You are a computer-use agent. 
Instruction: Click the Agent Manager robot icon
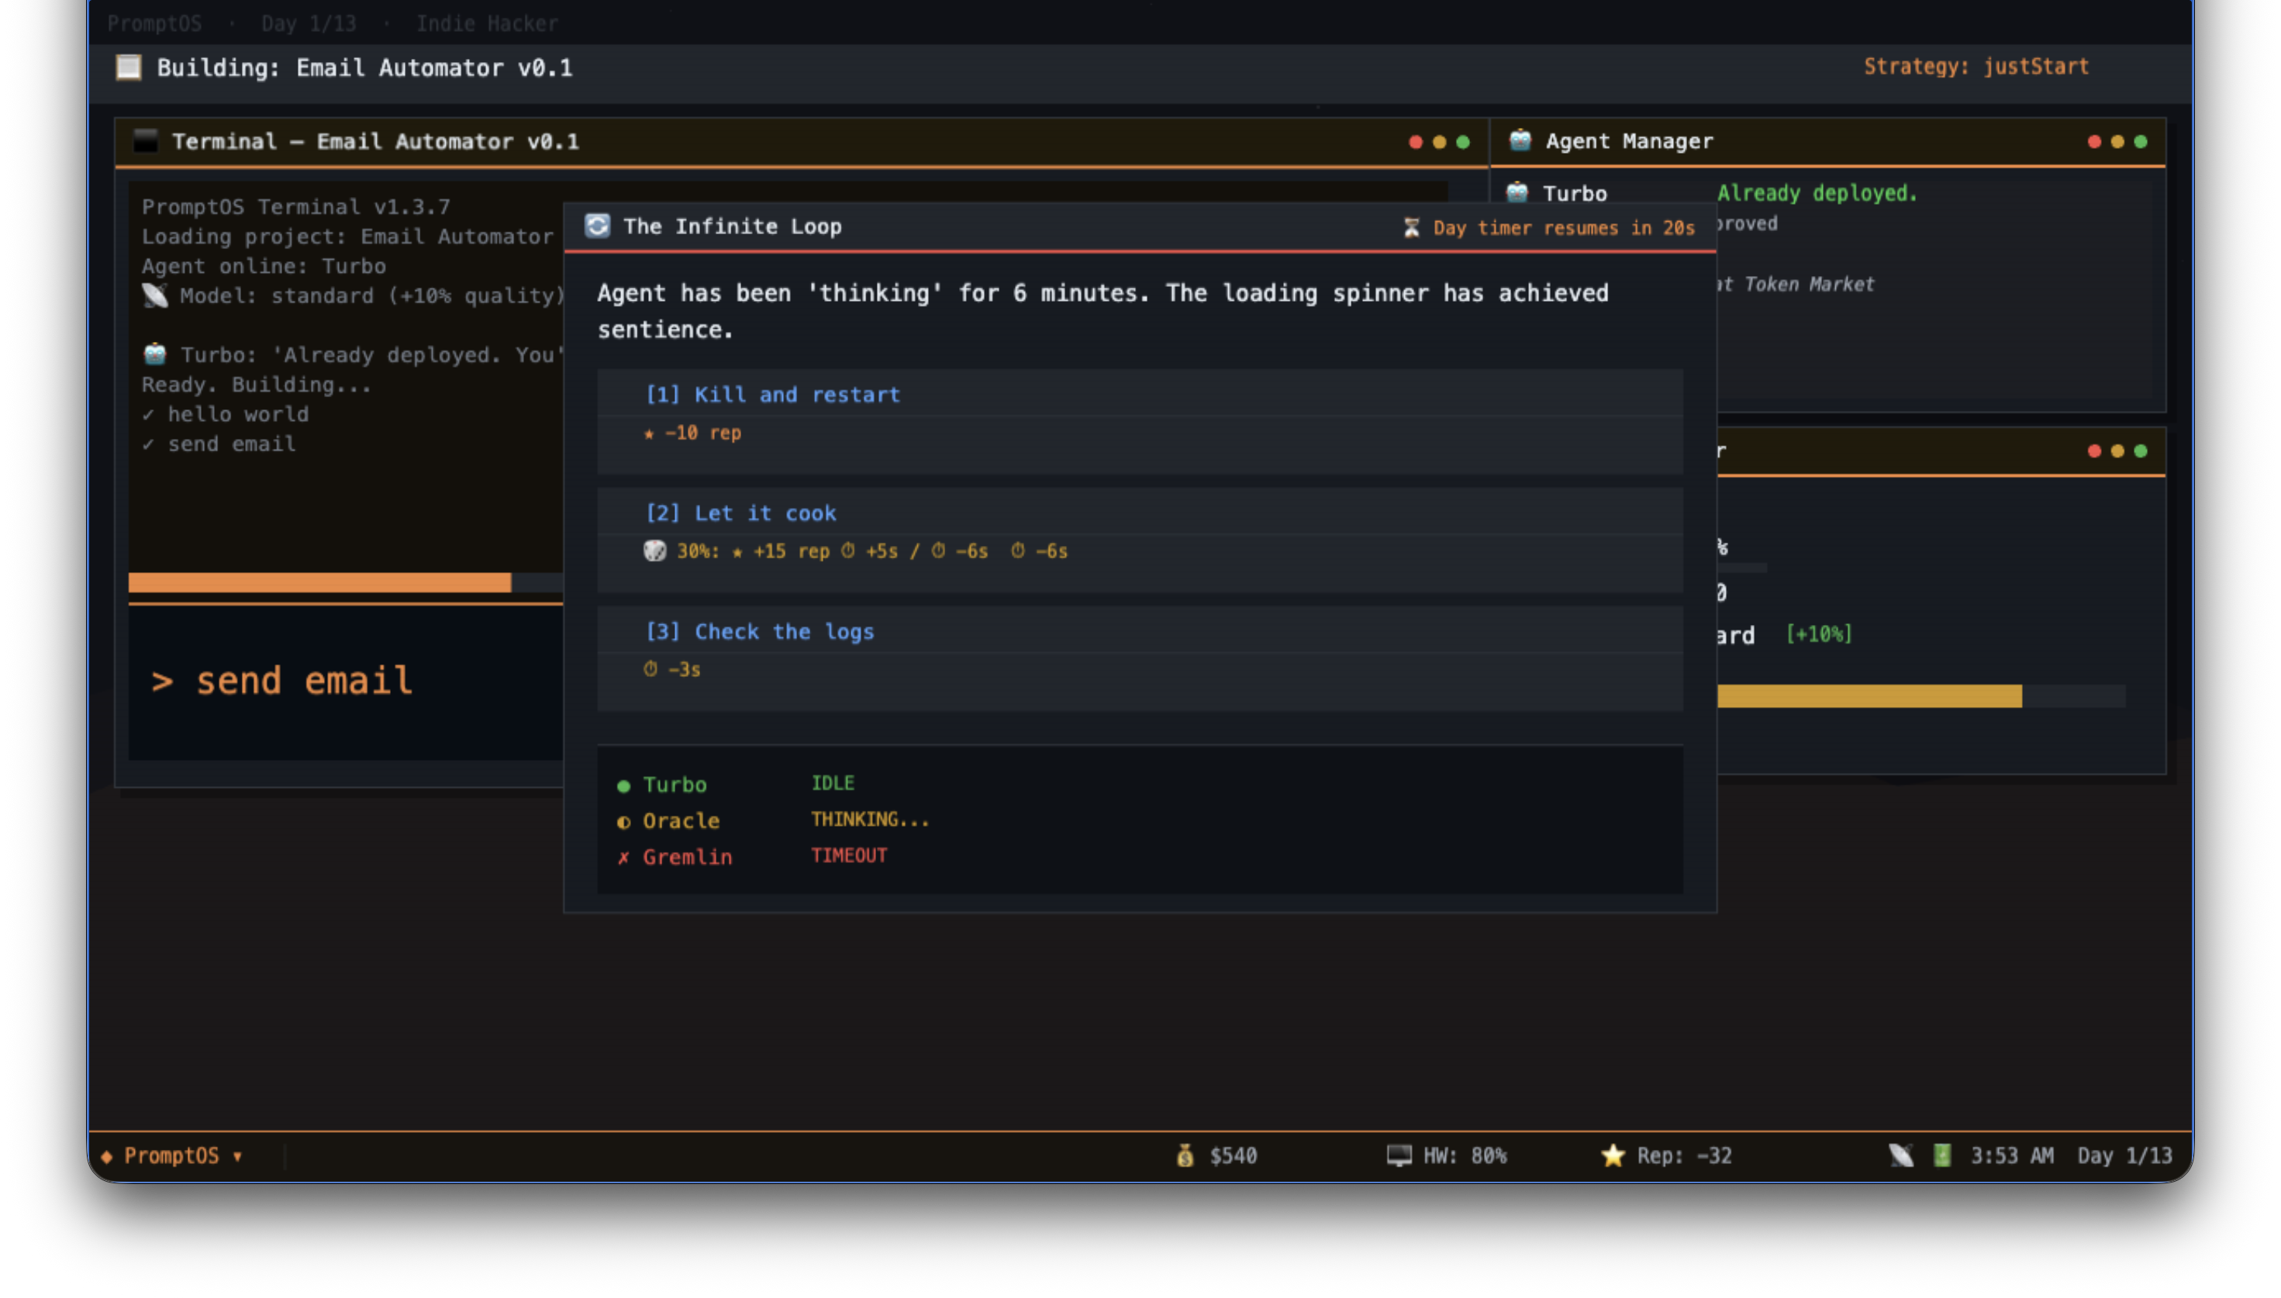tap(1520, 141)
